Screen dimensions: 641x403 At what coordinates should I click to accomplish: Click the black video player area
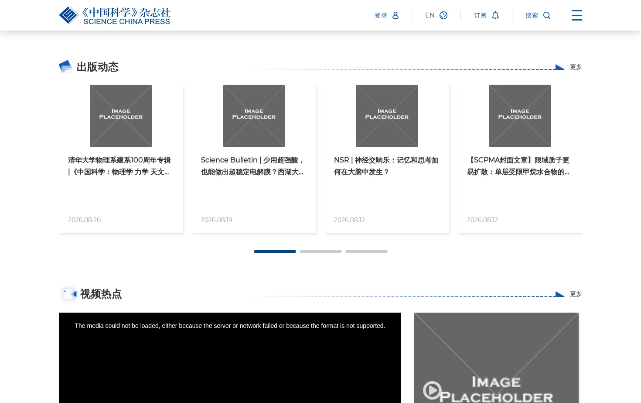tap(230, 358)
